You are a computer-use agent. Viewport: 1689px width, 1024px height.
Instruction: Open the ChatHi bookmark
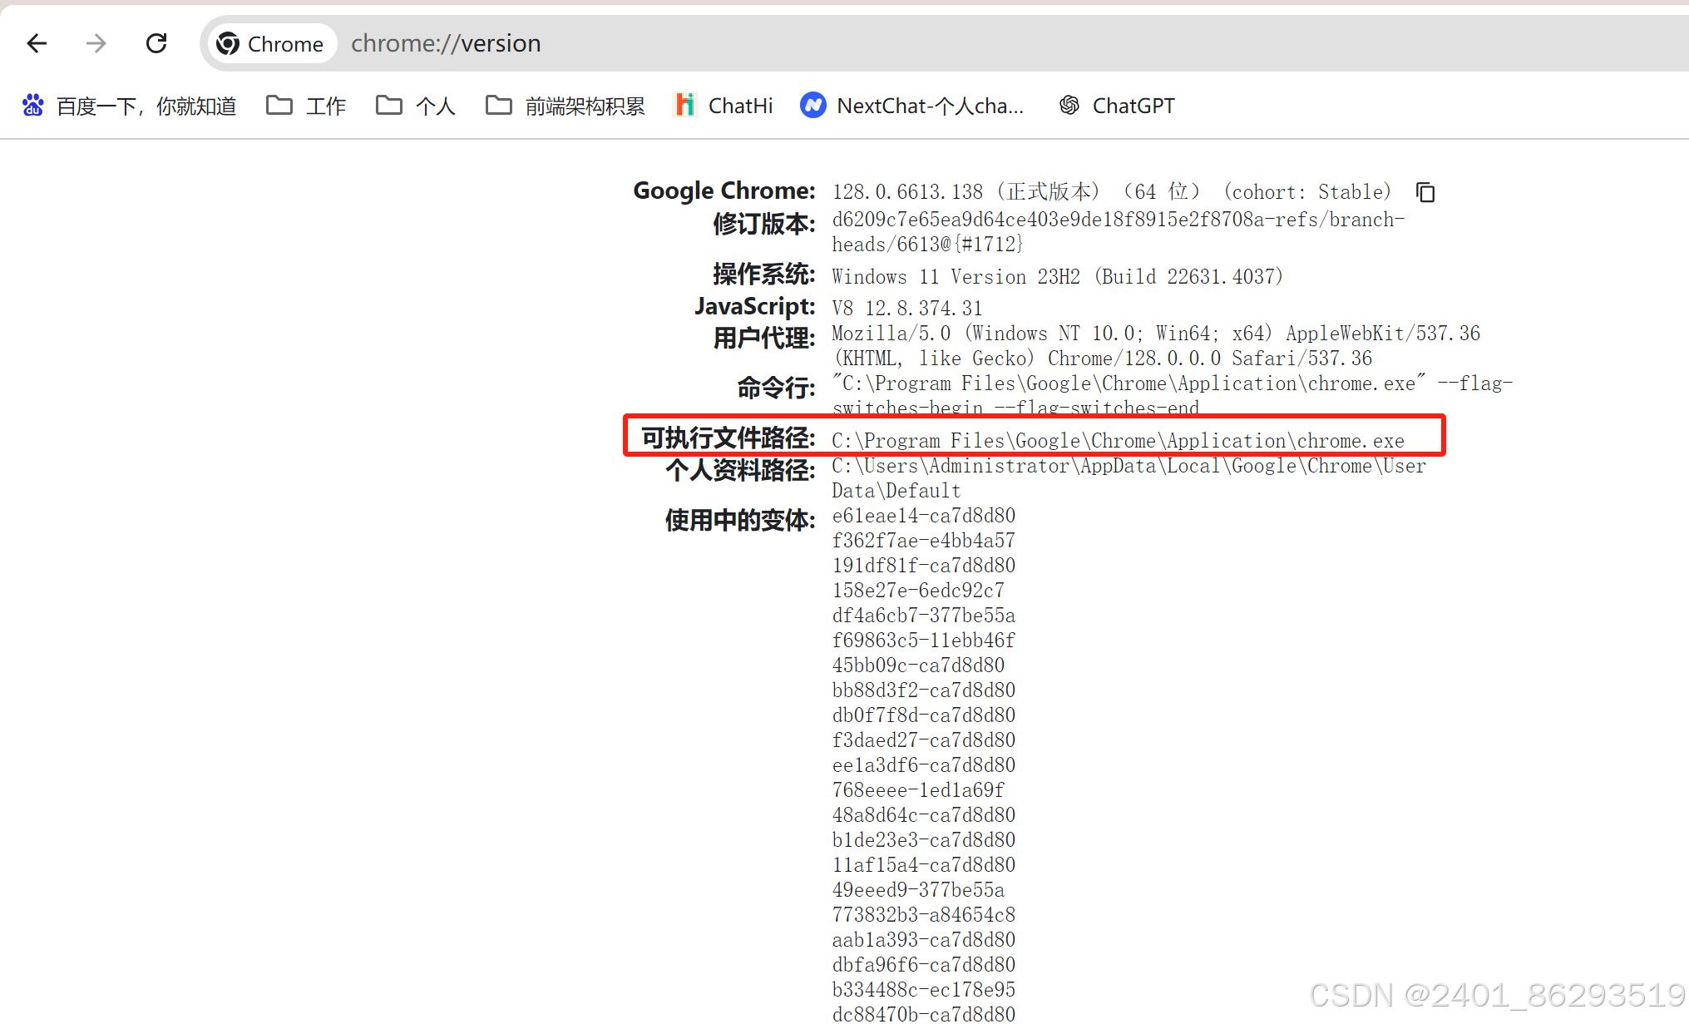tap(723, 106)
